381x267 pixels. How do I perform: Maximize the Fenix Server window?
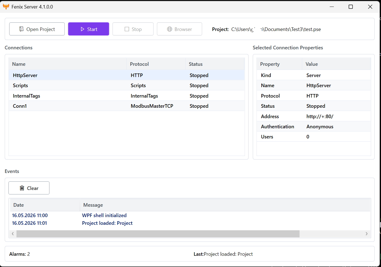coord(351,7)
